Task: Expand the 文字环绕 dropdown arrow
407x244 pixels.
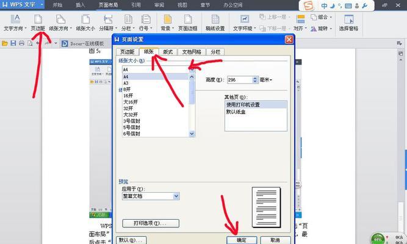Action: point(254,28)
